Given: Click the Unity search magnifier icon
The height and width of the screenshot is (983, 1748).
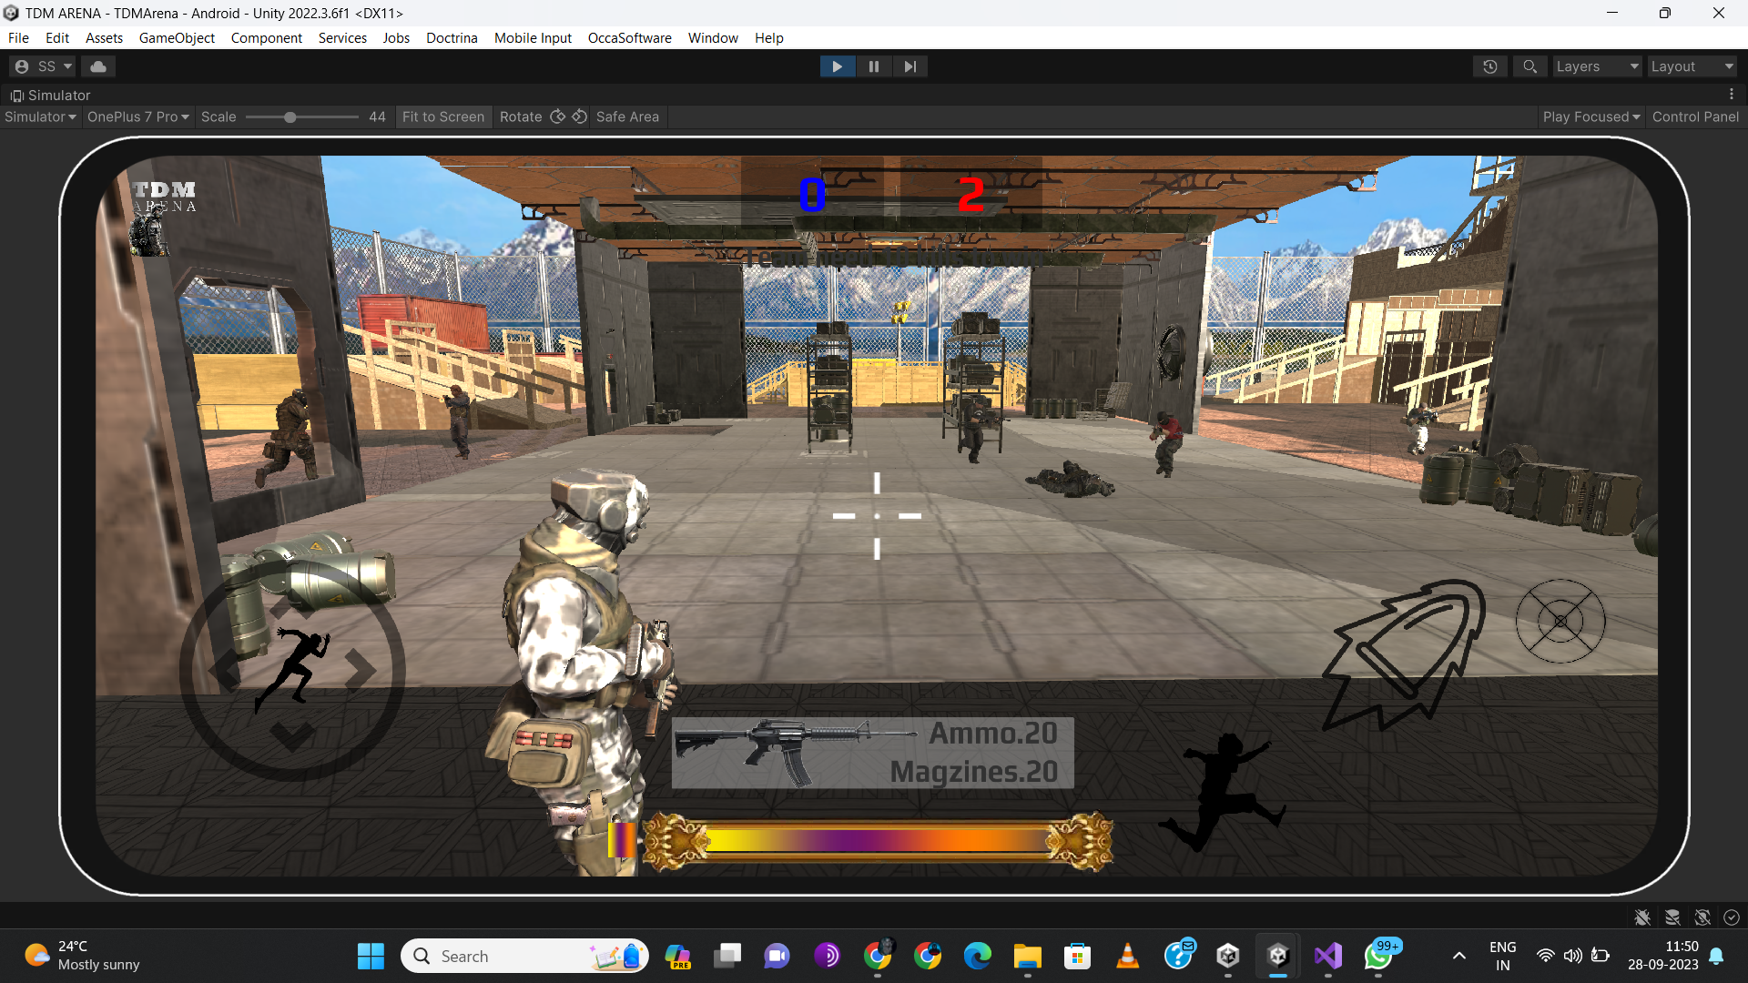Looking at the screenshot, I should (x=1529, y=66).
